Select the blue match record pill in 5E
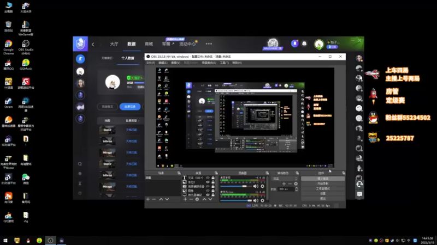The width and height of the screenshot is (437, 245). tap(130, 106)
